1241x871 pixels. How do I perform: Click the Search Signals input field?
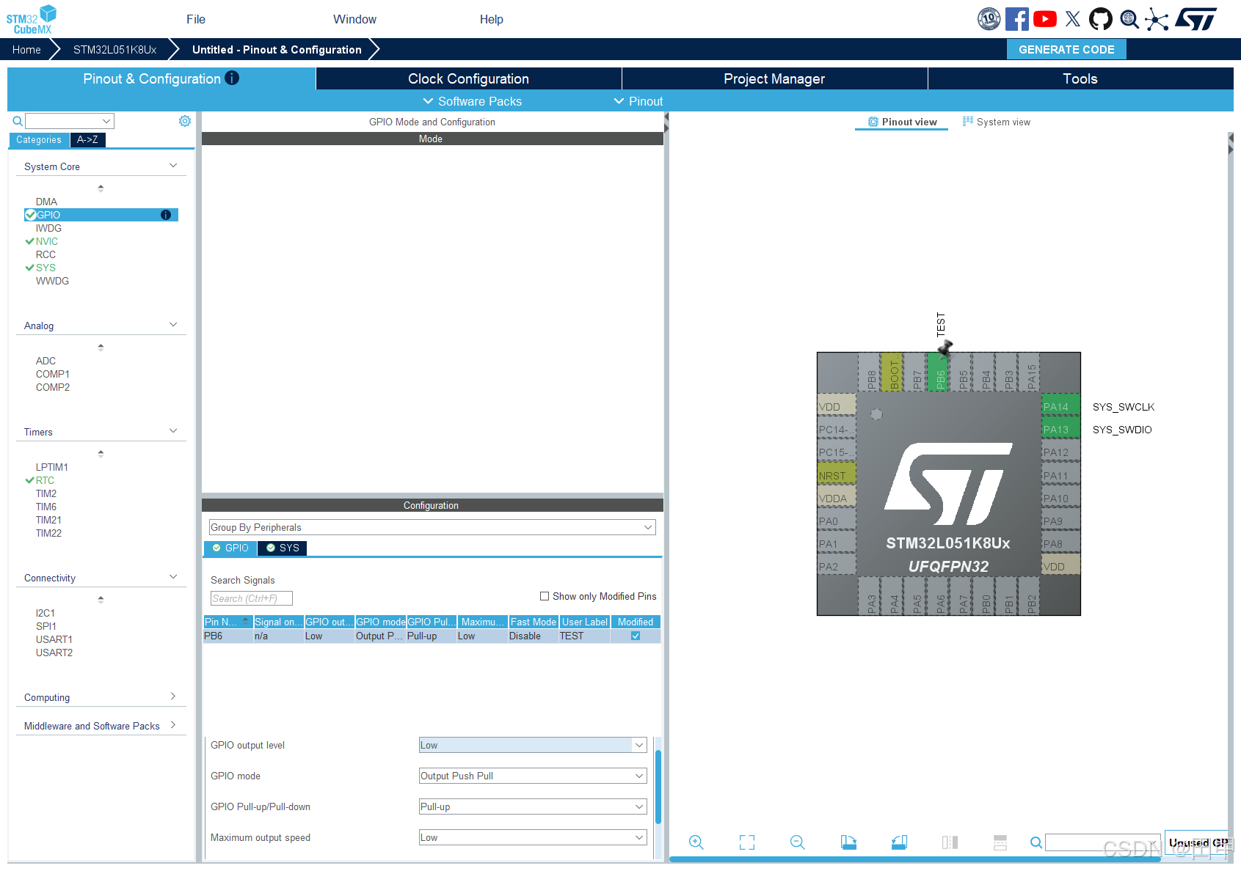tap(252, 598)
